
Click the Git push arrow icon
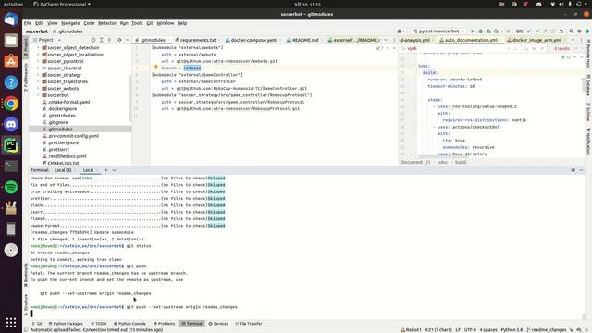pos(545,31)
